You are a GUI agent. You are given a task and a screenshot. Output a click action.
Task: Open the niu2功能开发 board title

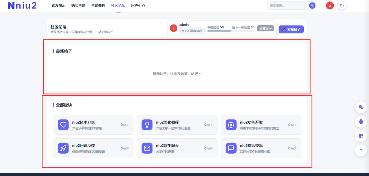coord(251,122)
